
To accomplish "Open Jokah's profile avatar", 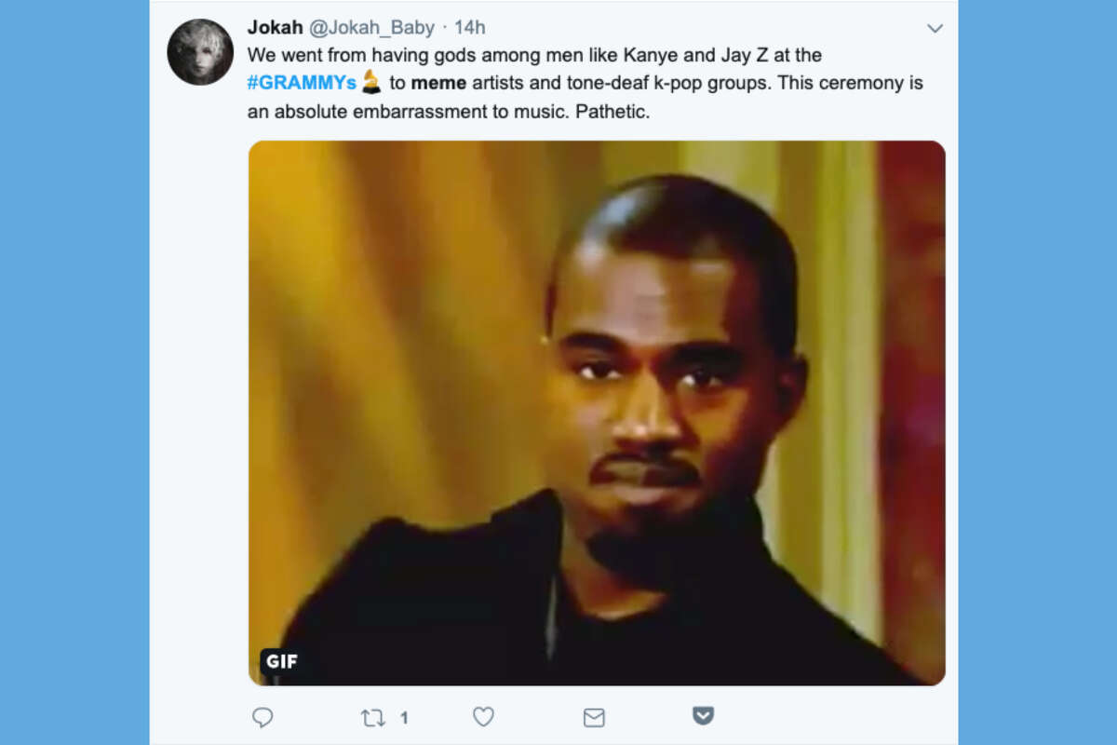I will [x=201, y=51].
